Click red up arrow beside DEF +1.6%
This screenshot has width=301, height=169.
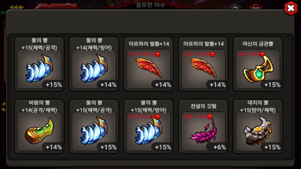[x=210, y=116]
